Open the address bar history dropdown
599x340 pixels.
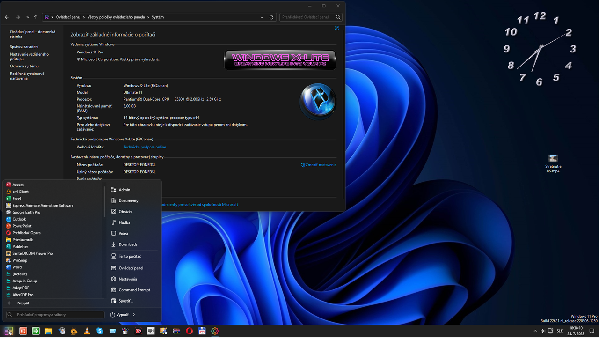point(262,17)
